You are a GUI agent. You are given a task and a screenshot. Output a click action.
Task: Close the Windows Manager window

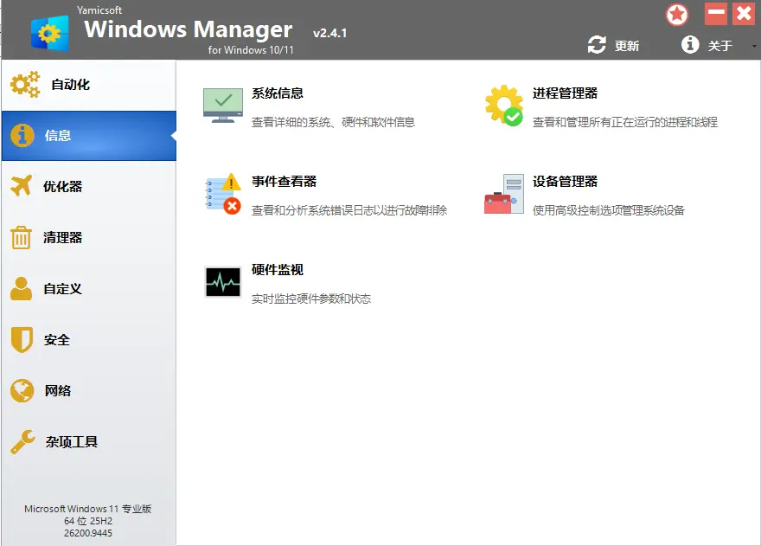[744, 14]
